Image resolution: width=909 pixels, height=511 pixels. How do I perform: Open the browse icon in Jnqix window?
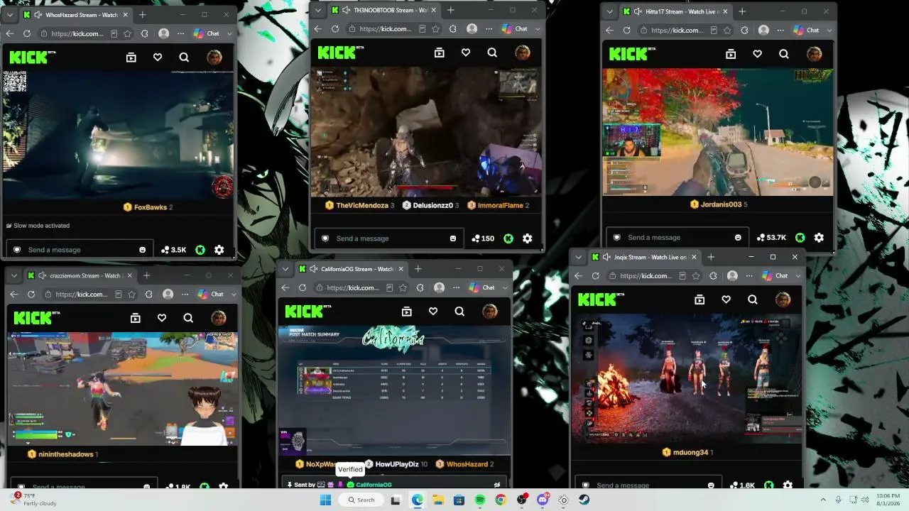click(x=700, y=300)
